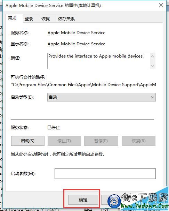Screen dimensions: 169x211
Task: Click the dialog title bar text
Action: [x=53, y=6]
